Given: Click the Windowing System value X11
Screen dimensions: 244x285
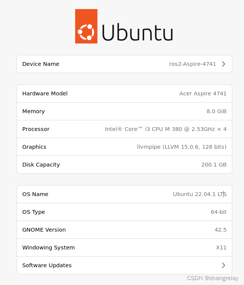Looking at the screenshot, I should click(221, 248).
